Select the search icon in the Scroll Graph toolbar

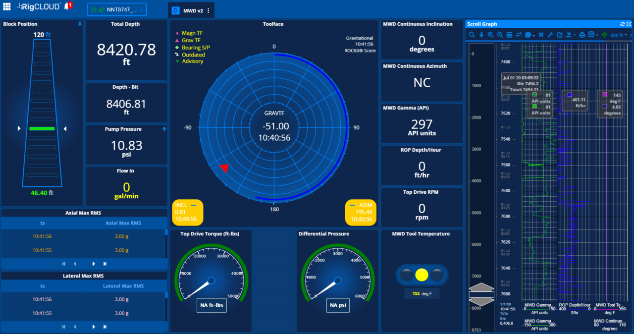pos(472,34)
